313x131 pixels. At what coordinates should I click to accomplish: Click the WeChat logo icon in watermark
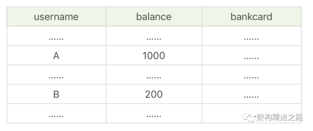click(249, 117)
